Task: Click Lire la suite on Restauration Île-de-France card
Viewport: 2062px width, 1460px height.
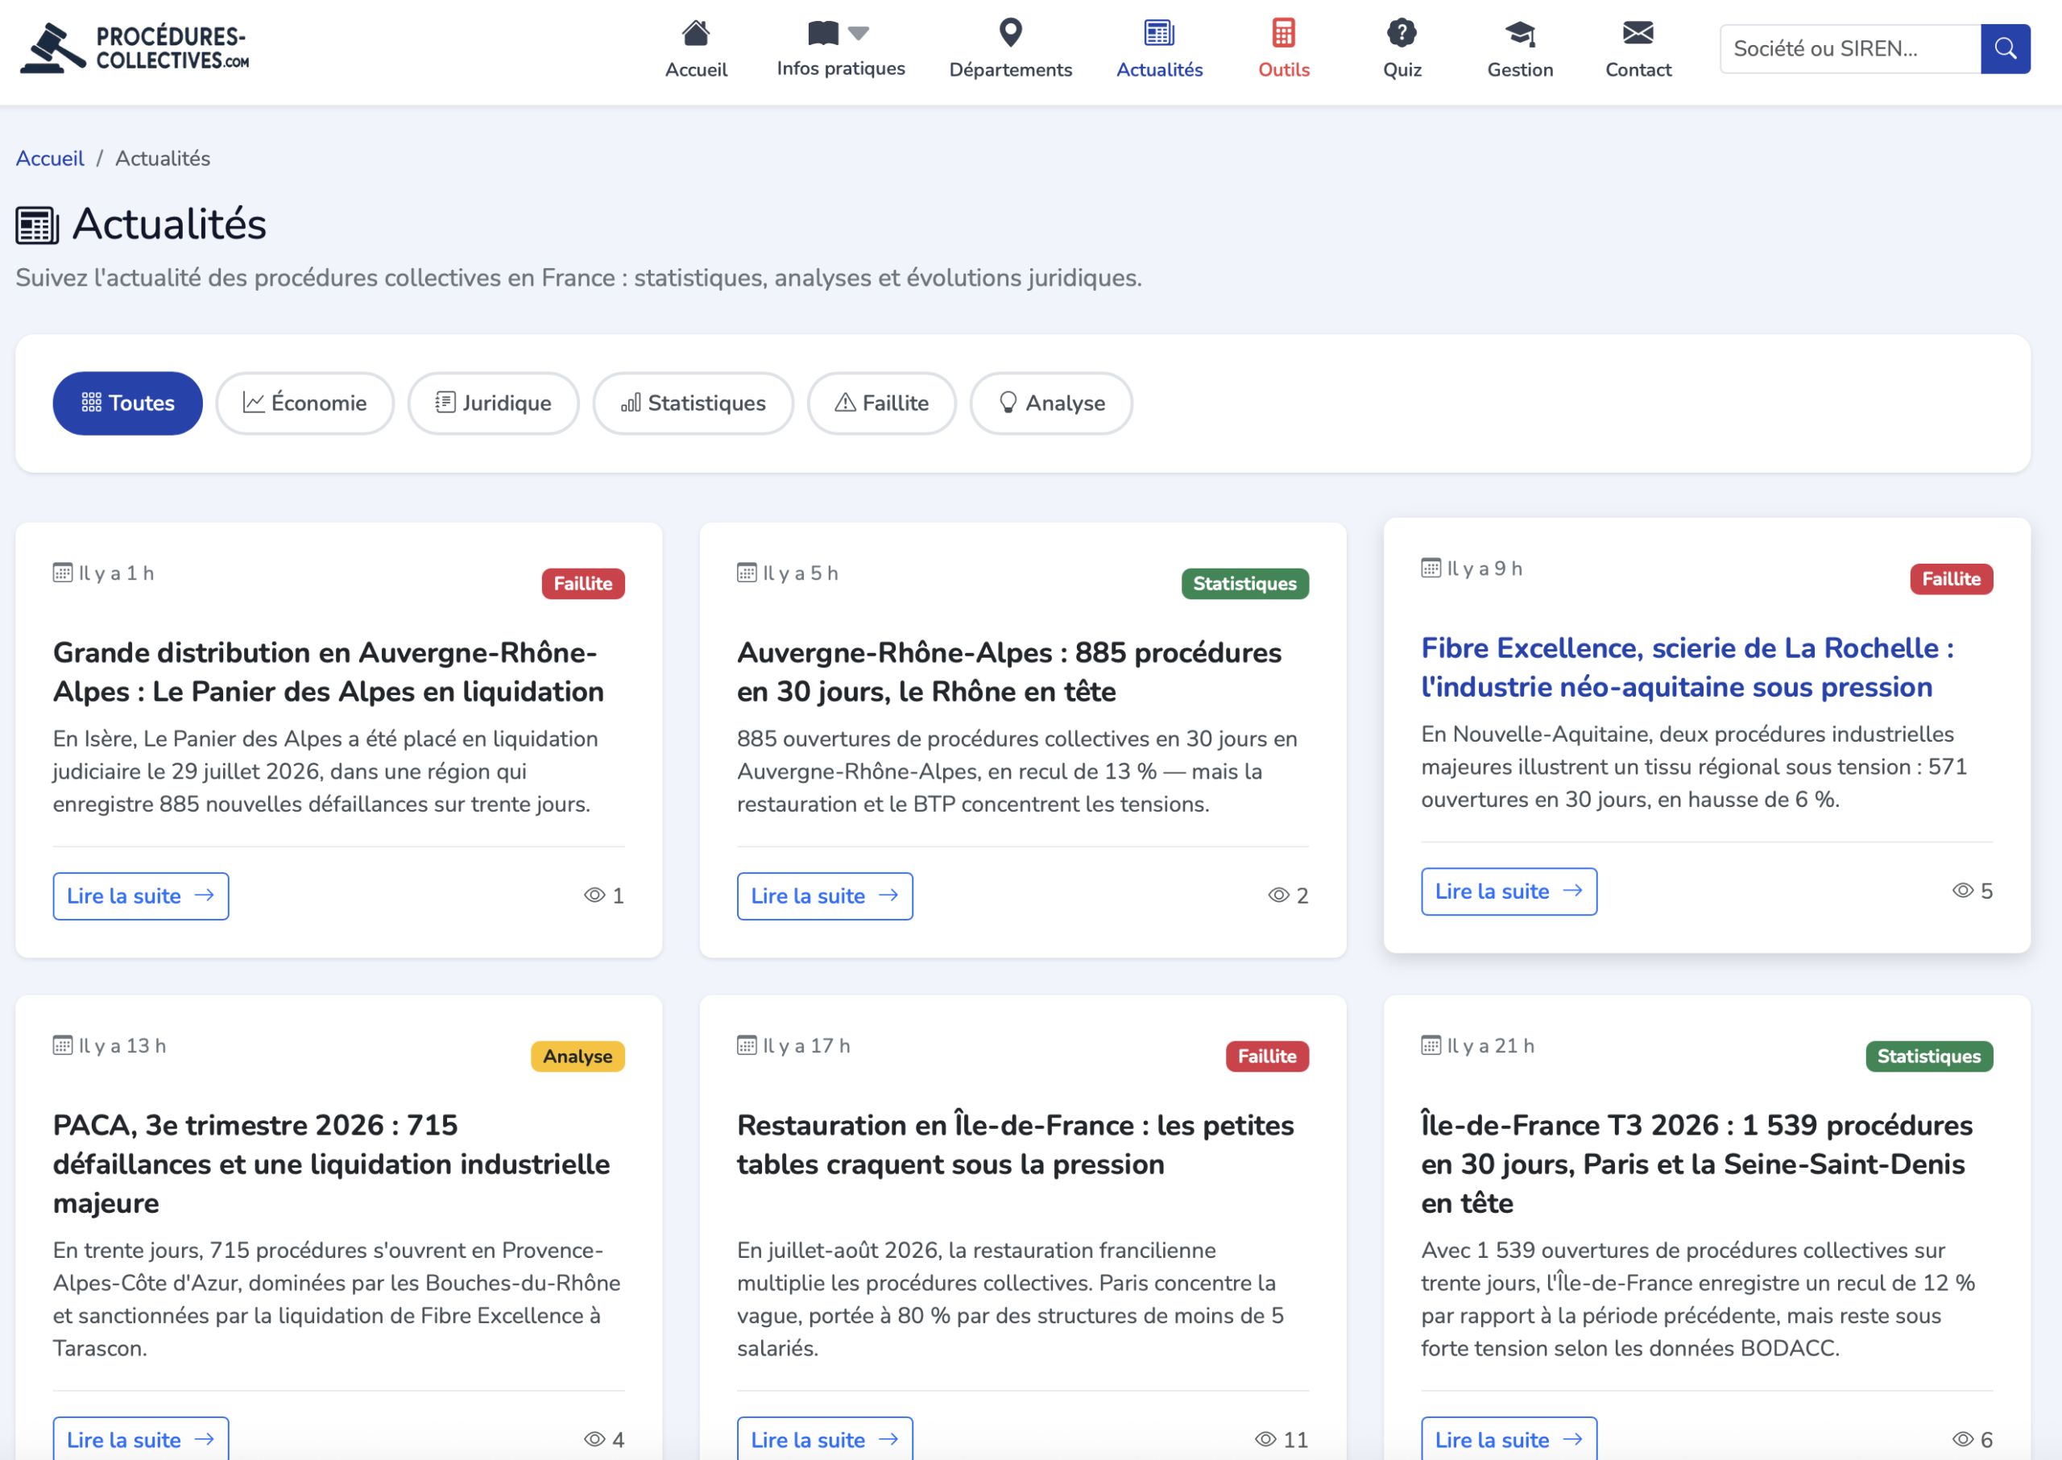Action: tap(825, 1439)
